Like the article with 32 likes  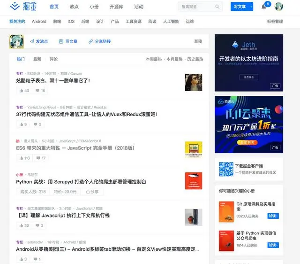(x=24, y=225)
